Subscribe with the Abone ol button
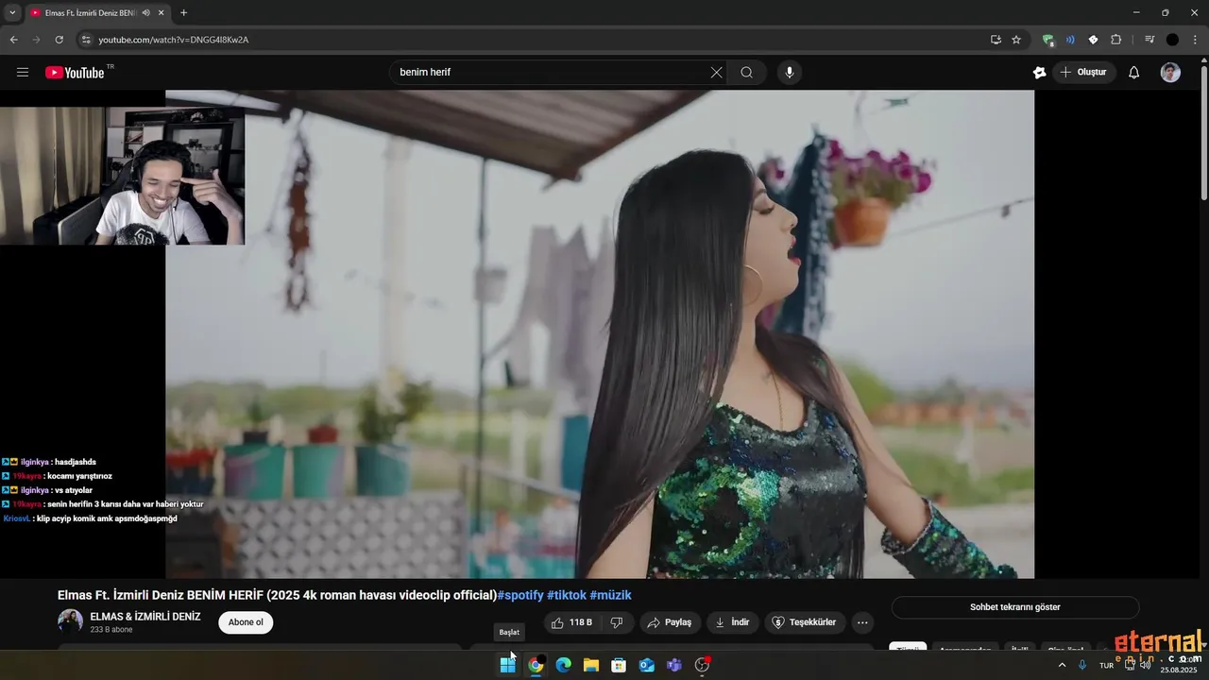Viewport: 1209px width, 680px height. click(246, 622)
